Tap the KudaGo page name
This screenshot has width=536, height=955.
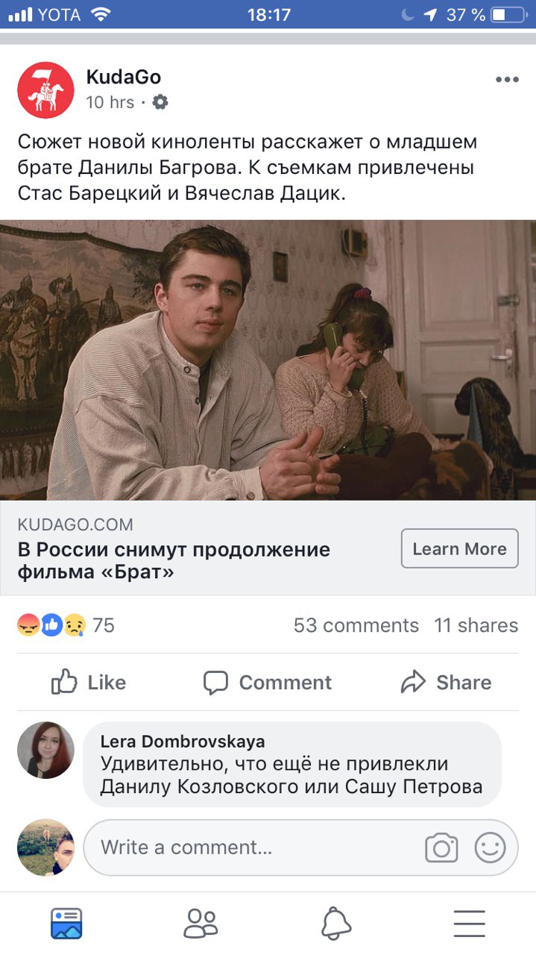(x=124, y=77)
